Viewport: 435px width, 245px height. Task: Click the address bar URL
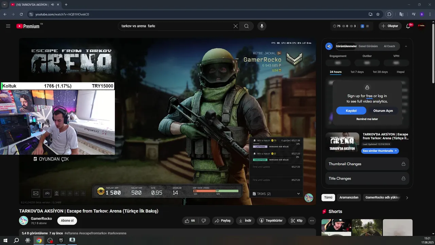point(62,14)
